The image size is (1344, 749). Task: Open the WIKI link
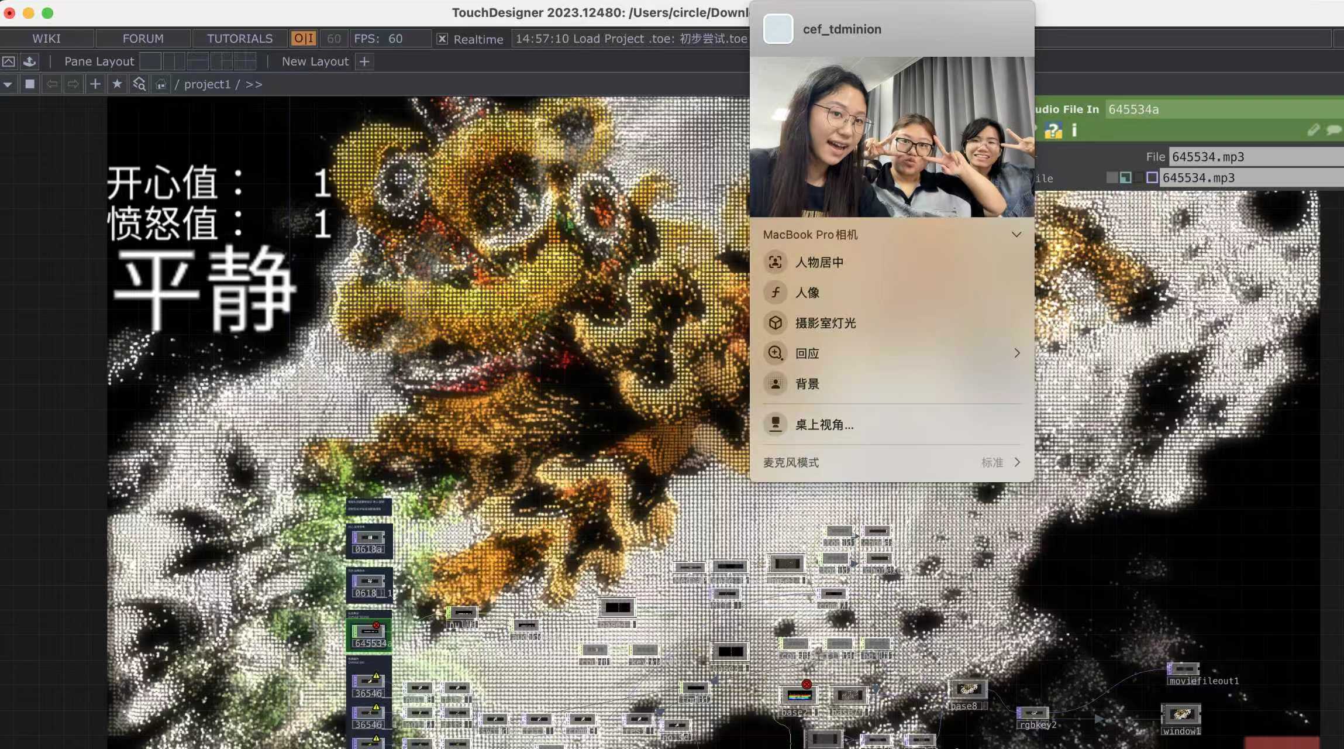tap(46, 39)
